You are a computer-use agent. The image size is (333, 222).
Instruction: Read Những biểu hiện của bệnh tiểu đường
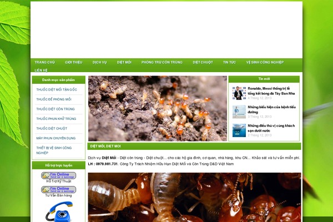point(271,110)
